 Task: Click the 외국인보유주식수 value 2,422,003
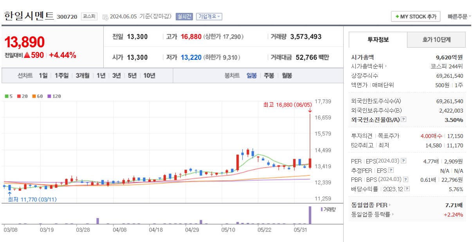click(x=451, y=111)
